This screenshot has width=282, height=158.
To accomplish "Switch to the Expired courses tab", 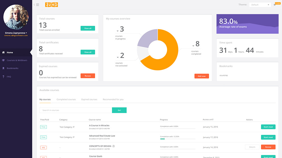I will (89, 99).
